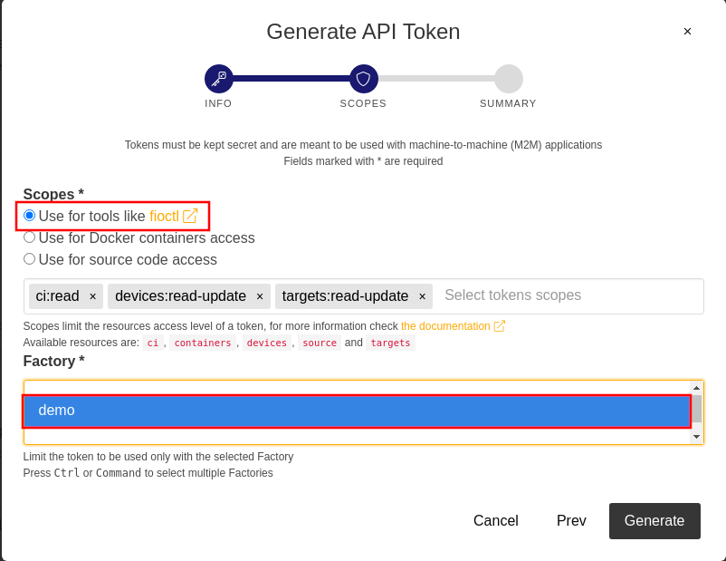Select 'Use for Docker containers access' option
This screenshot has height=561, width=726.
click(x=30, y=237)
